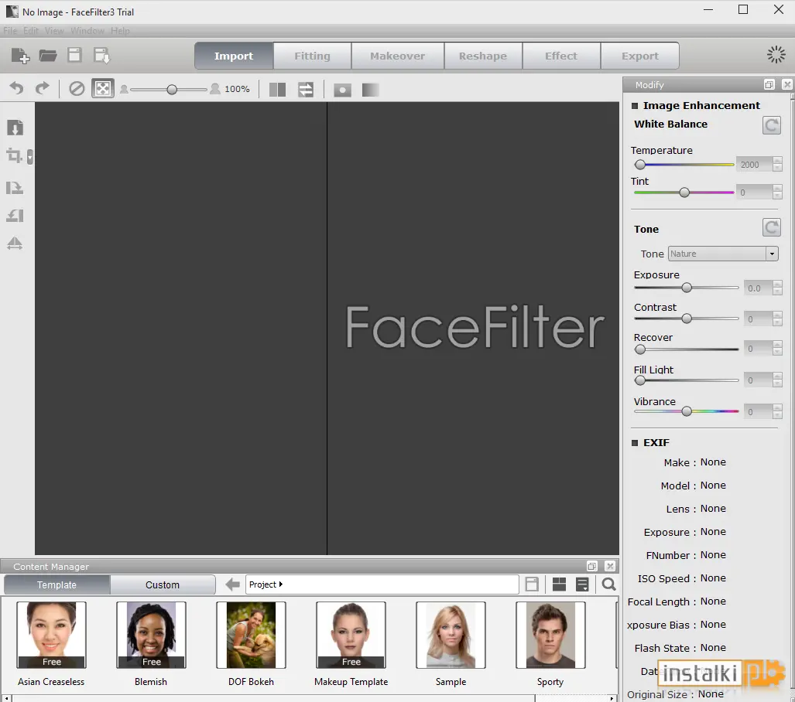Reset White Balance with its reset button

tap(772, 125)
